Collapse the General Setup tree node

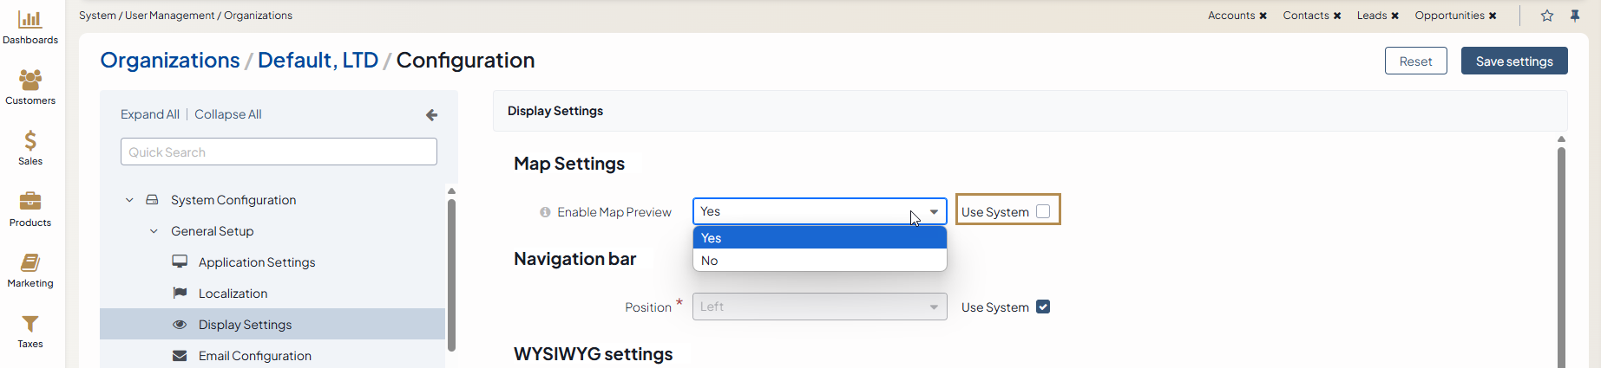click(154, 231)
